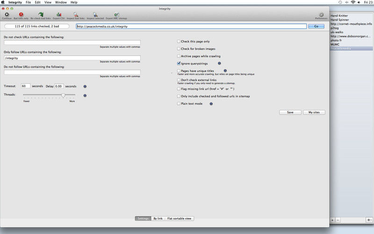Click Inspect bad links icon
Viewport: 374px width, 234px height.
(x=76, y=15)
